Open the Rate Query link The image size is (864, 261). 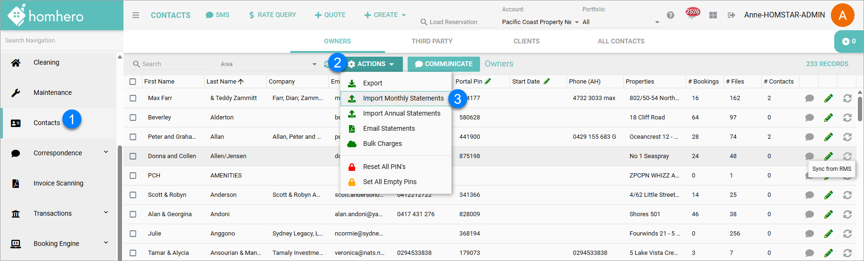click(x=272, y=15)
